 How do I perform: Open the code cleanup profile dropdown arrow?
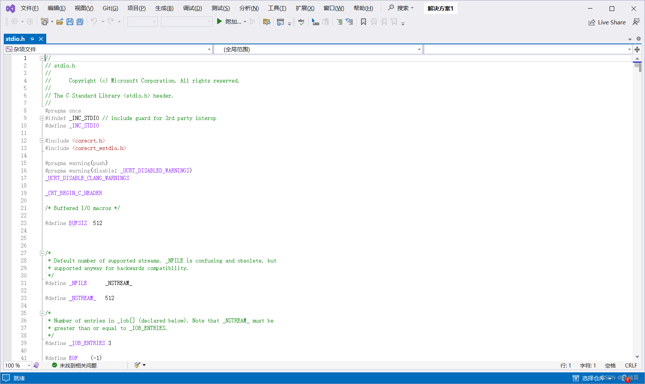[x=144, y=365]
